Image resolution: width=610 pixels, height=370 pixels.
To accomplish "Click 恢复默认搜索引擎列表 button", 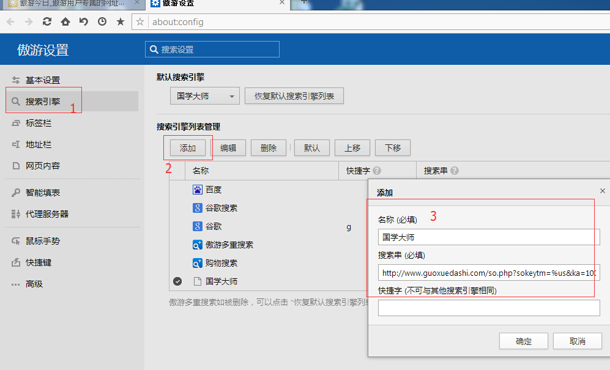I will (x=294, y=96).
